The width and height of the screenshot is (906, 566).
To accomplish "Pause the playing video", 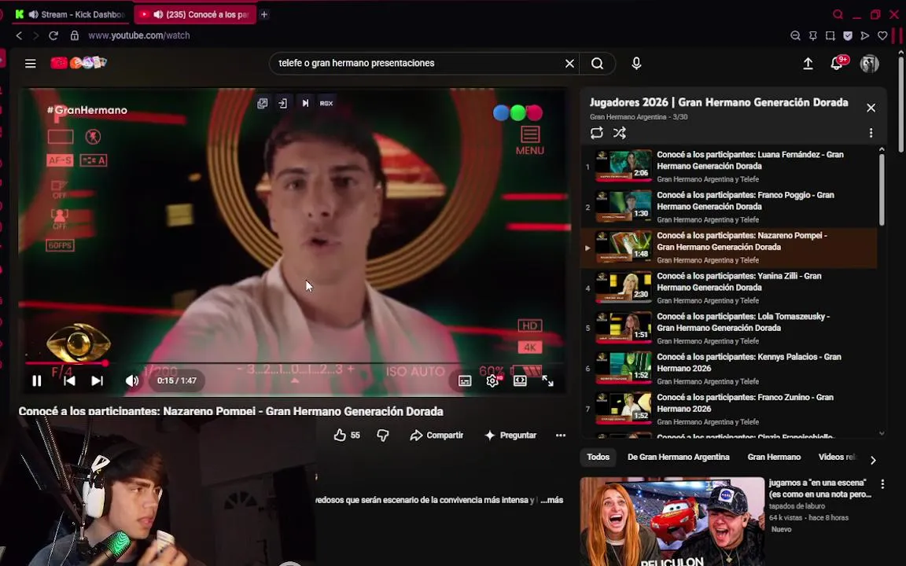I will (37, 380).
